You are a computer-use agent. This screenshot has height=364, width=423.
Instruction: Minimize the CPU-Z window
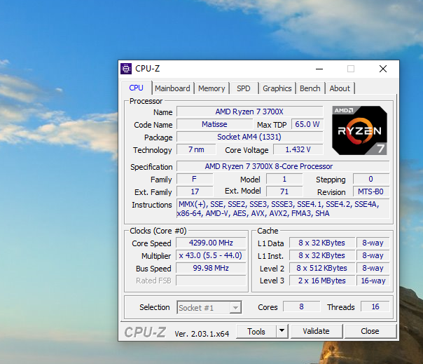[x=319, y=69]
